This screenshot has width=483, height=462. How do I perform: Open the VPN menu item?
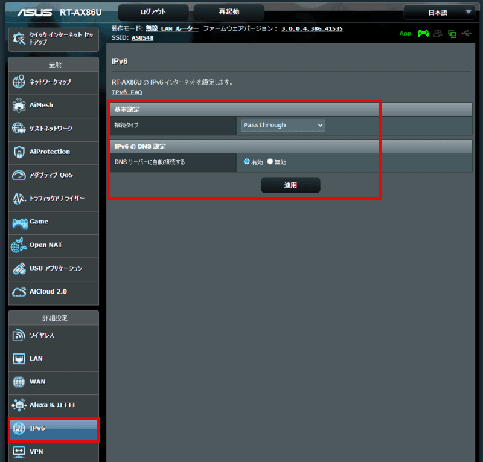pos(53,451)
